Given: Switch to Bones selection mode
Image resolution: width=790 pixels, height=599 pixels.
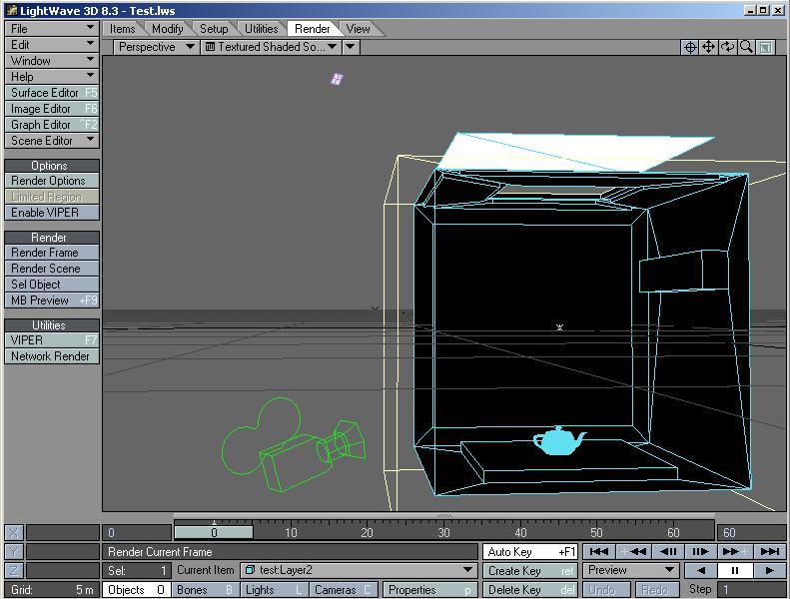Looking at the screenshot, I should tap(205, 589).
